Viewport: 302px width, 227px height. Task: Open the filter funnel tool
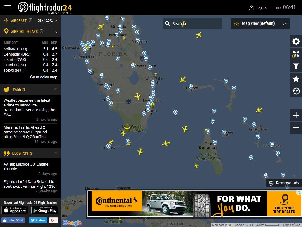(x=296, y=67)
